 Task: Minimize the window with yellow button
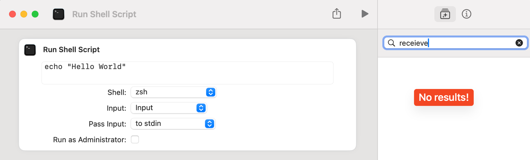point(24,14)
